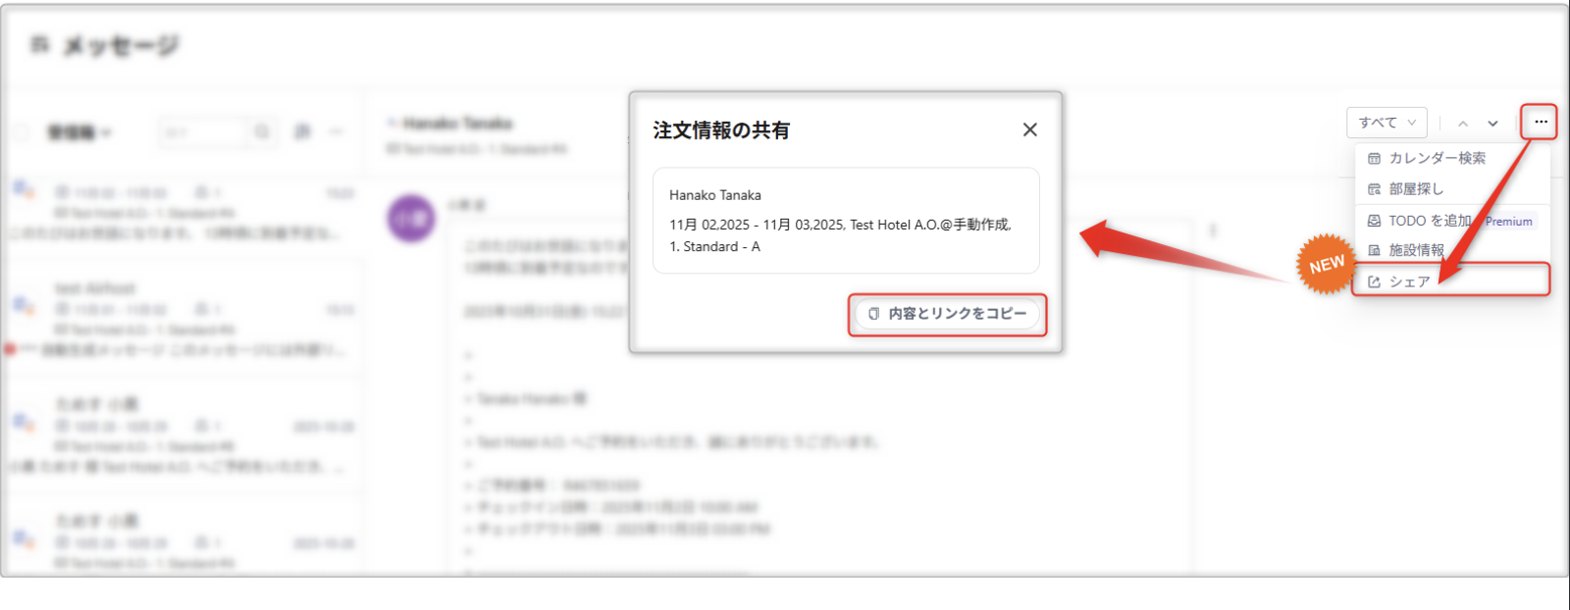Go to previous message with up chevron
This screenshot has width=1570, height=610.
tap(1462, 124)
